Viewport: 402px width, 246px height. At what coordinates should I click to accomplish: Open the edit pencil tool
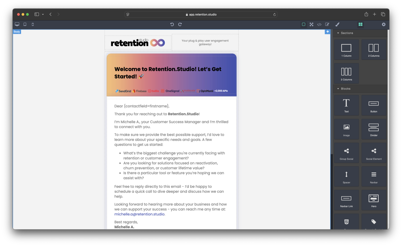click(327, 24)
